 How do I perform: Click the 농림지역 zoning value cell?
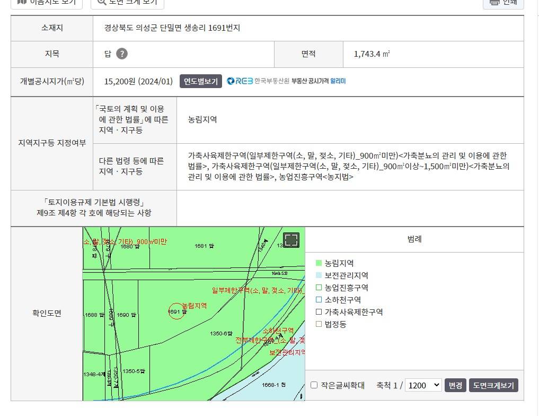(202, 120)
